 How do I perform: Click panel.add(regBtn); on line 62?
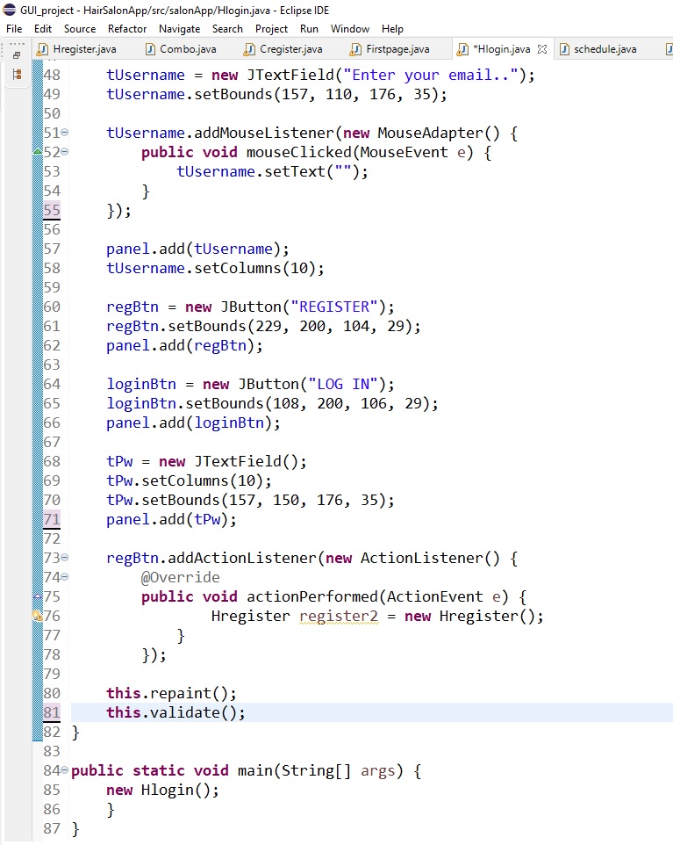(x=184, y=345)
